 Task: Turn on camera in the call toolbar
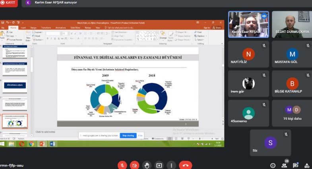[x=135, y=165]
